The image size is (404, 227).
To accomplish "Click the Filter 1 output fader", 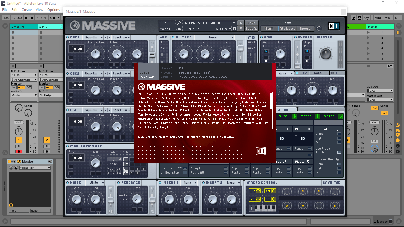I will [x=240, y=48].
